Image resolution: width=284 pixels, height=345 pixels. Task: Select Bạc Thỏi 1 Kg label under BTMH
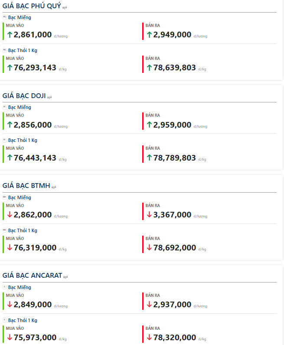pyautogui.click(x=23, y=230)
